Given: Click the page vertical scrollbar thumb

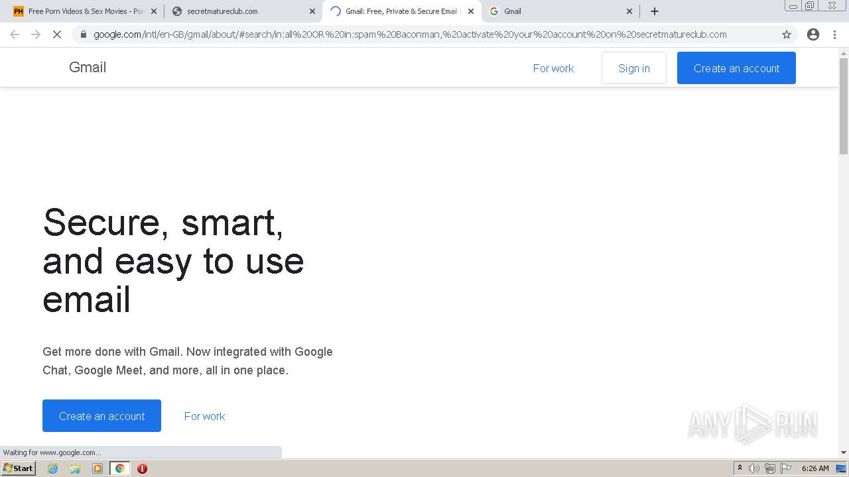Looking at the screenshot, I should coord(844,105).
